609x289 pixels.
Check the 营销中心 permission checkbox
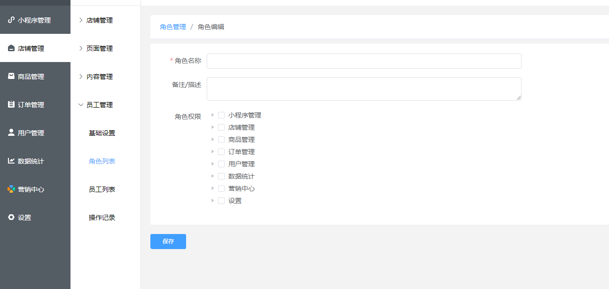pyautogui.click(x=221, y=188)
